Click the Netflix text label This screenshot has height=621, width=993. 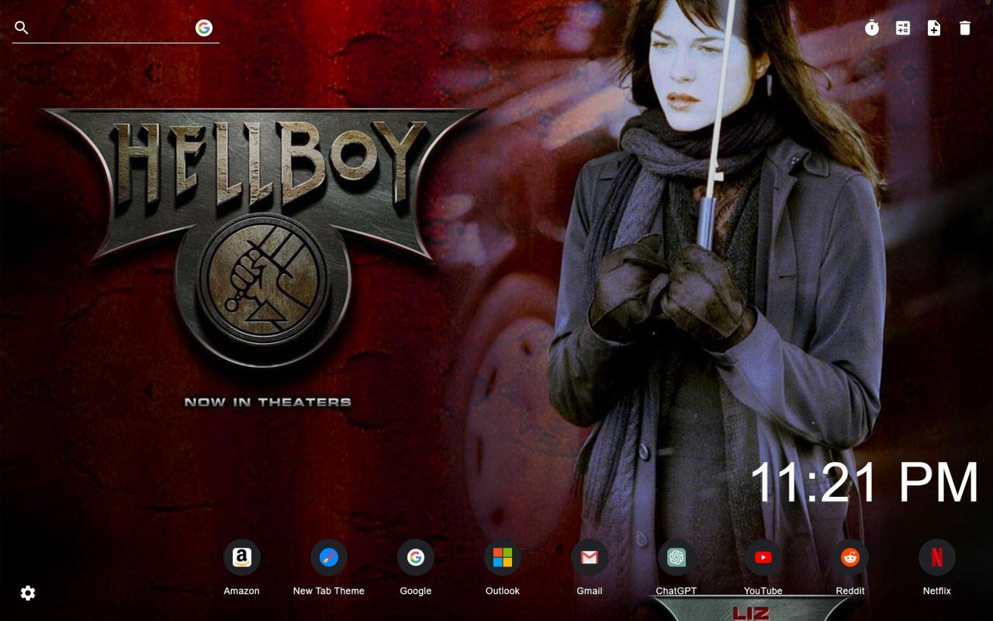(x=937, y=591)
